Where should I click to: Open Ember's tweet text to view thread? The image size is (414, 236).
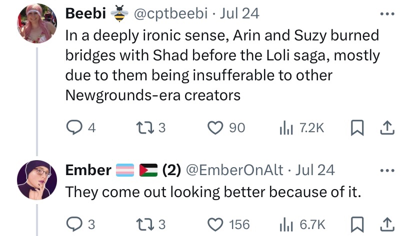point(213,192)
